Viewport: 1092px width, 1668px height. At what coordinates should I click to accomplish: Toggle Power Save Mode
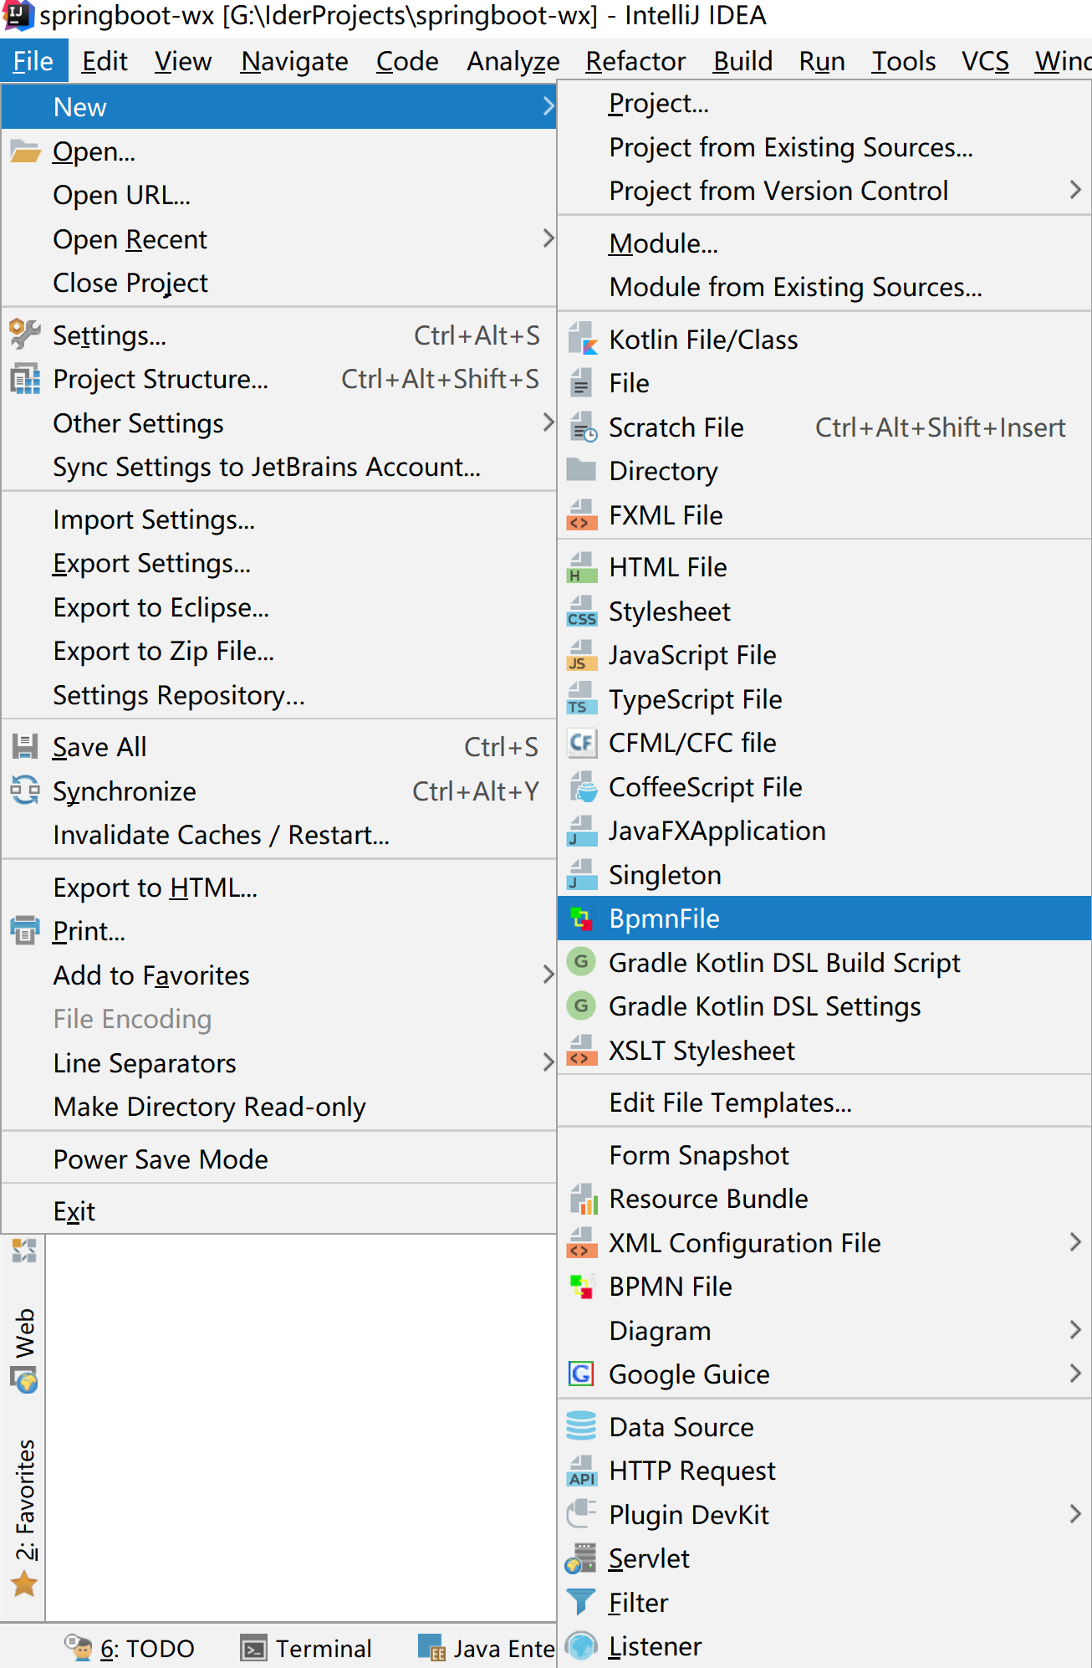(x=161, y=1159)
